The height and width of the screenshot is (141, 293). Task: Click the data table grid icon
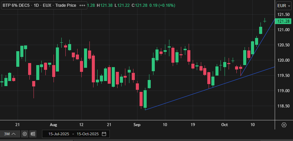pos(33,134)
